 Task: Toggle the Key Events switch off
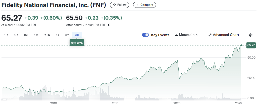click(145, 35)
